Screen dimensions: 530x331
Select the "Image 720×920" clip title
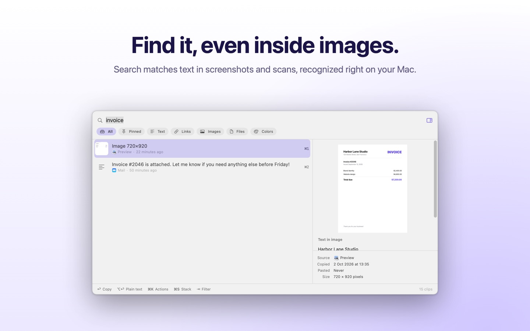(130, 146)
